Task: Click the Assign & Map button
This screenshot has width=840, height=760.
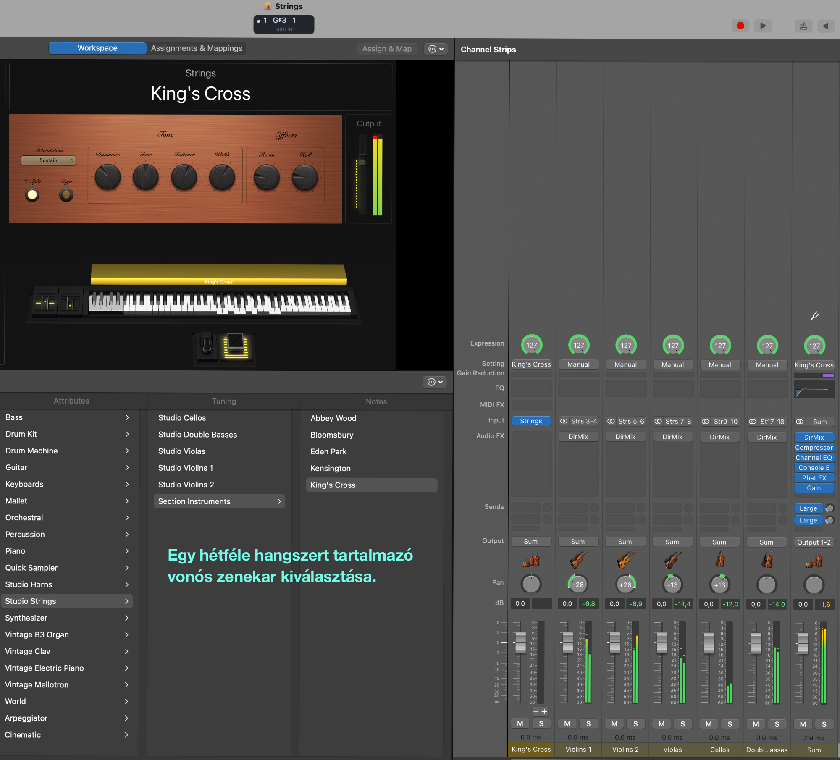Action: point(387,49)
